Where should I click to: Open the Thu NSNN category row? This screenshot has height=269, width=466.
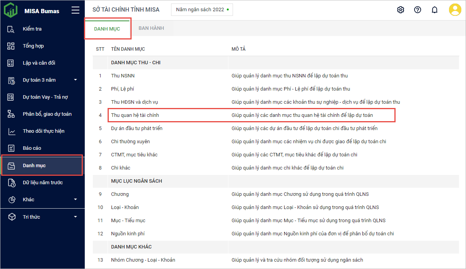tap(123, 76)
